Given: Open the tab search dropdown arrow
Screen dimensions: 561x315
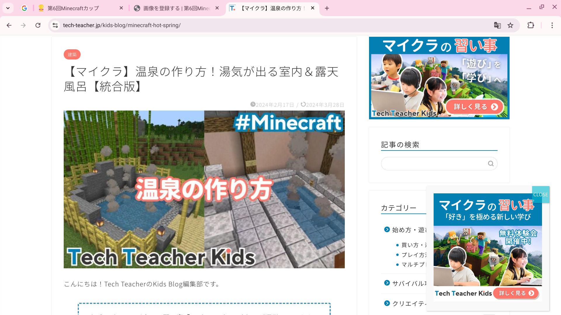Looking at the screenshot, I should click(x=8, y=8).
